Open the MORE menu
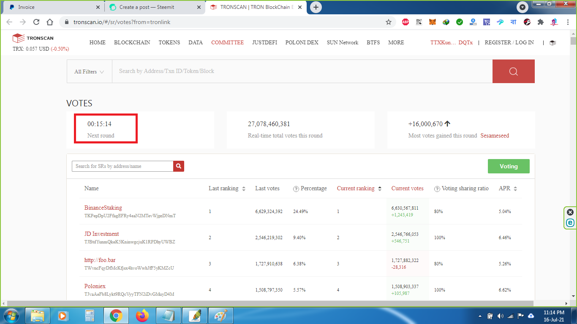This screenshot has width=577, height=324. pyautogui.click(x=396, y=43)
